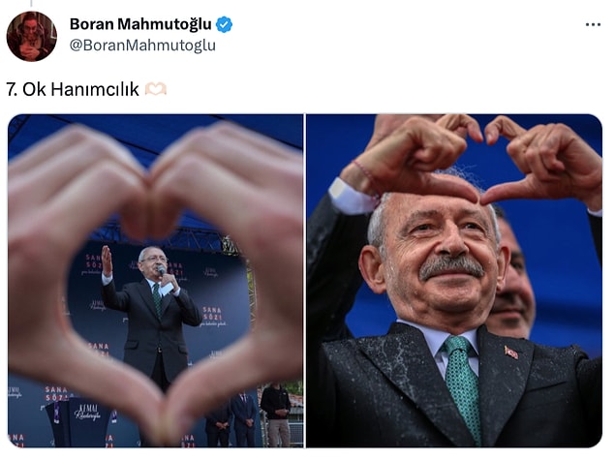Open the left heart-hands rally photo
The image size is (615, 460).
[x=156, y=281]
